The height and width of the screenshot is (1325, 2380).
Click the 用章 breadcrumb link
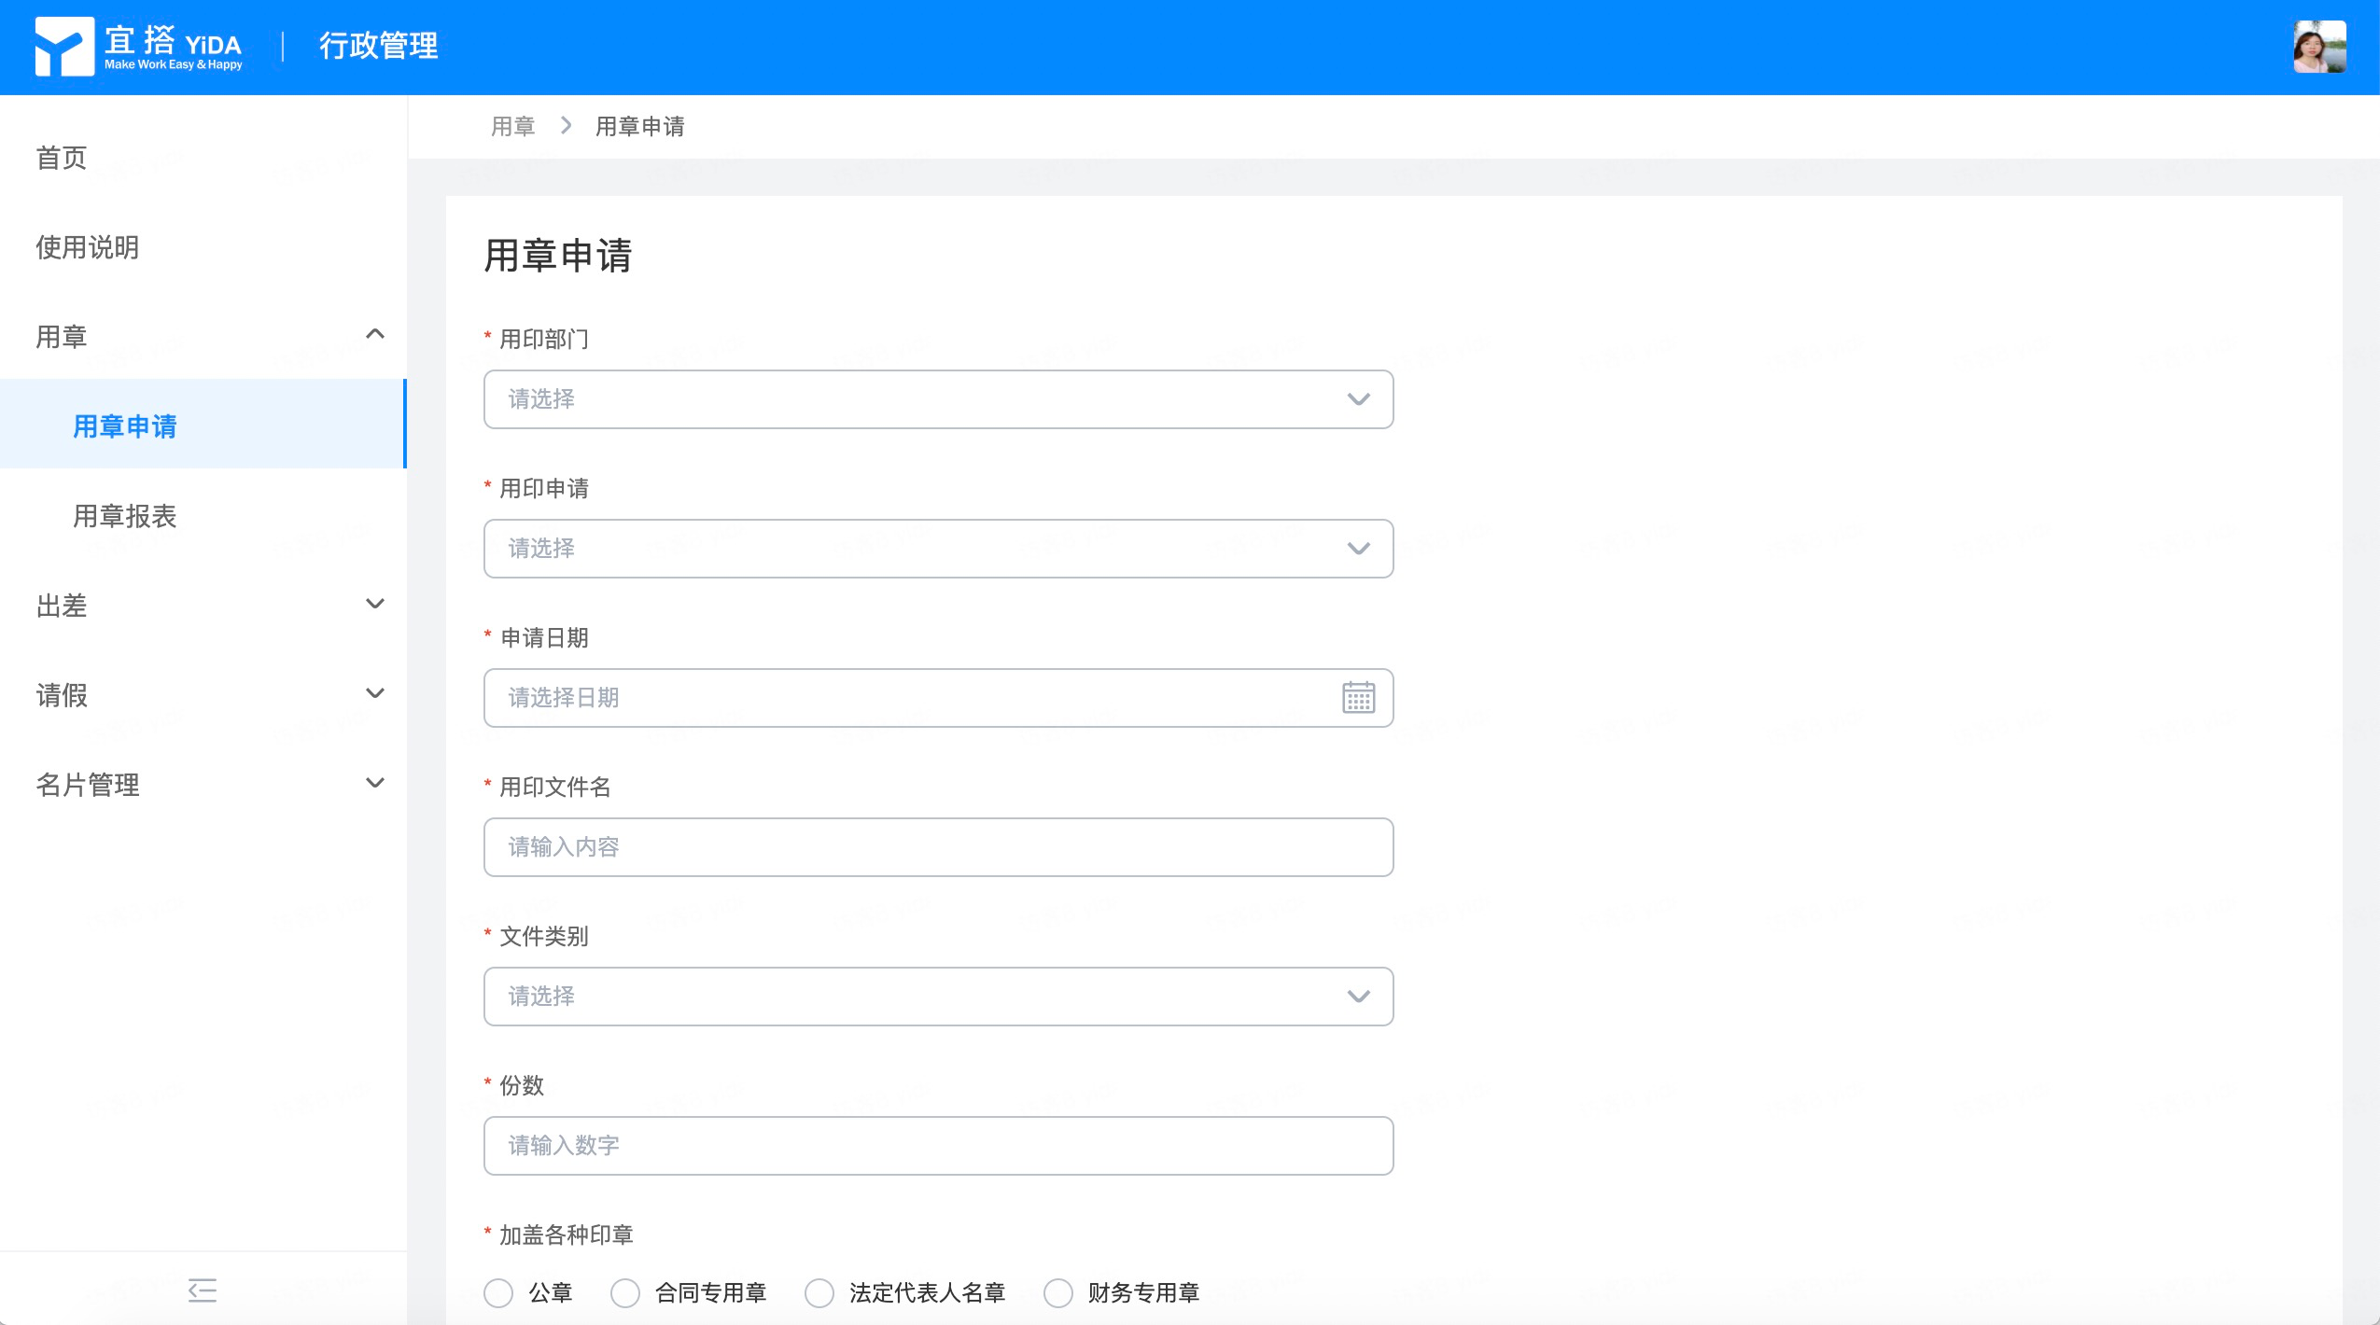click(x=513, y=126)
